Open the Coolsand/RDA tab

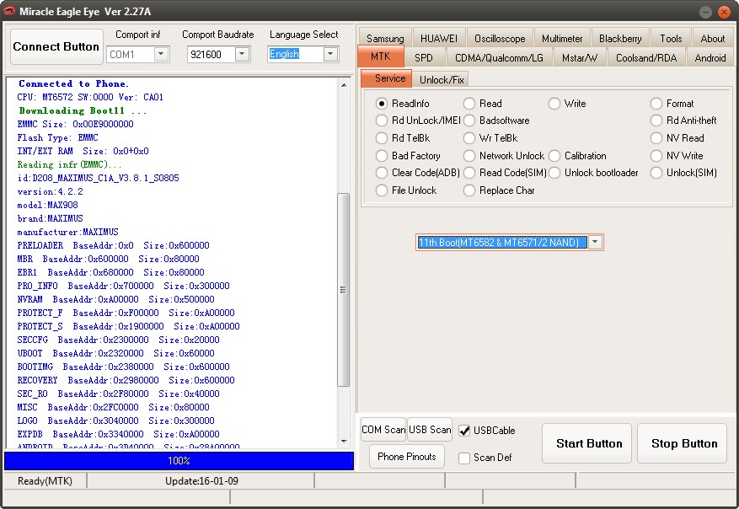click(646, 58)
